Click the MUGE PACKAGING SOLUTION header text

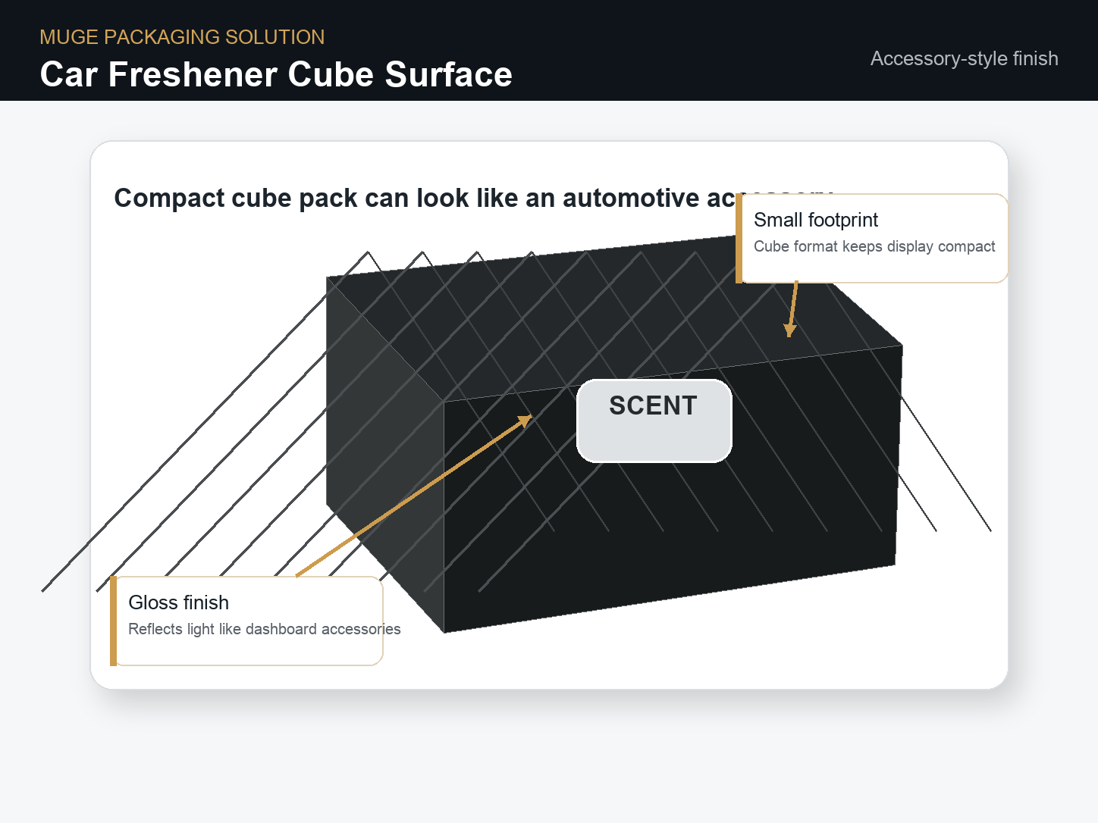click(x=182, y=37)
